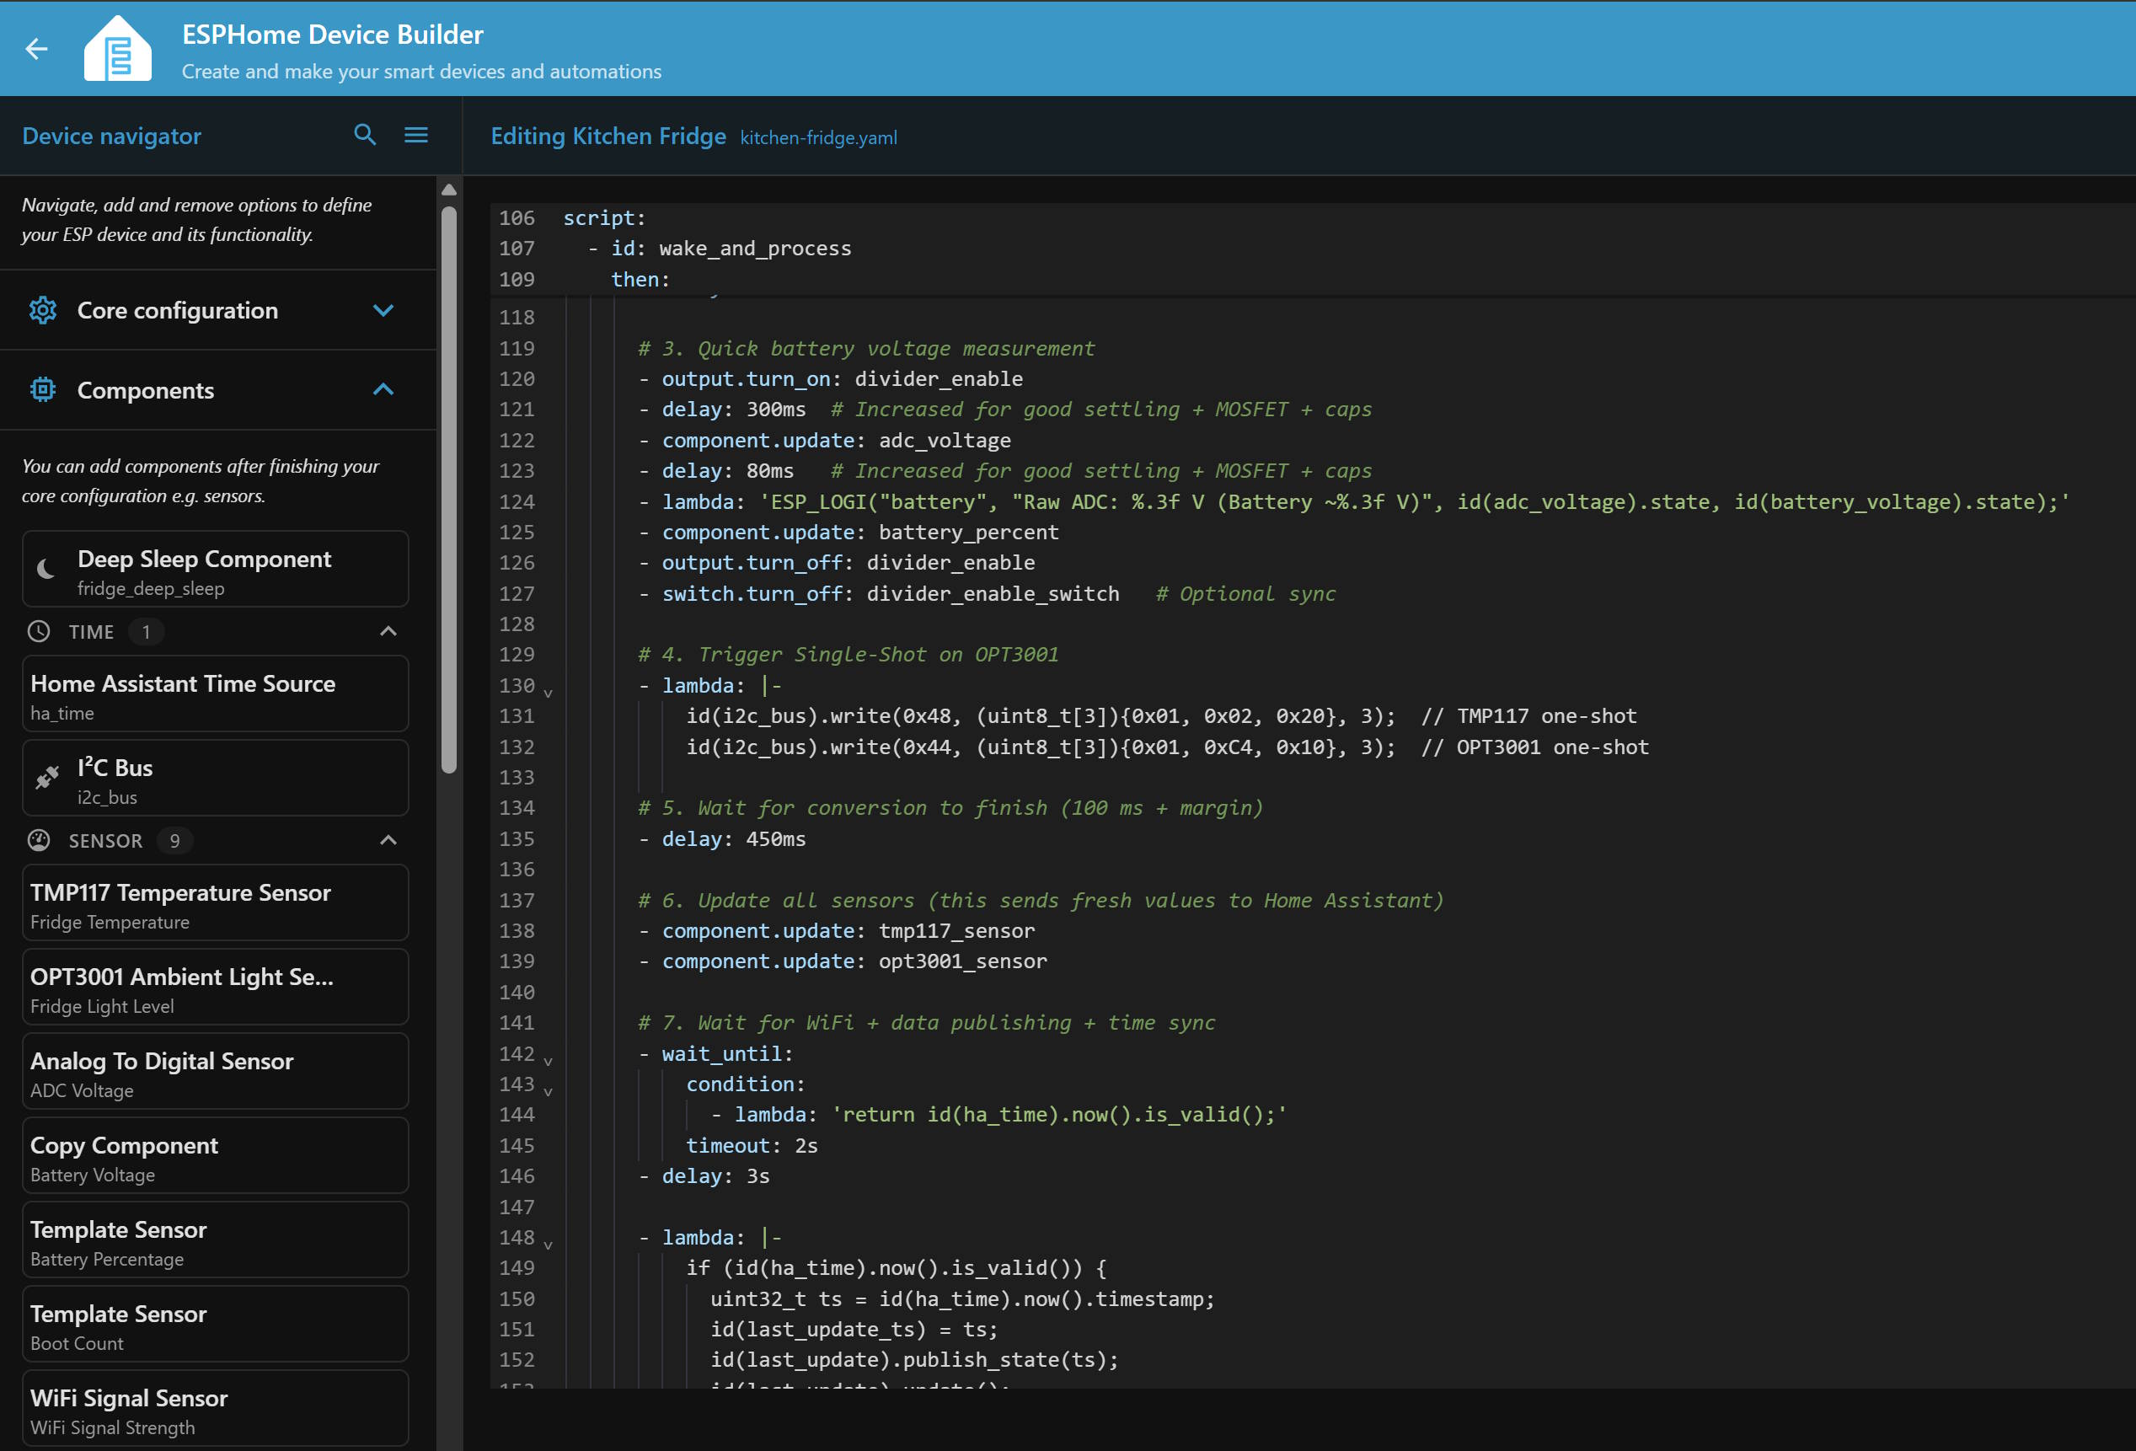Screen dimensions: 2136x1451
Task: Click the back arrow in the header
Action: (37, 49)
